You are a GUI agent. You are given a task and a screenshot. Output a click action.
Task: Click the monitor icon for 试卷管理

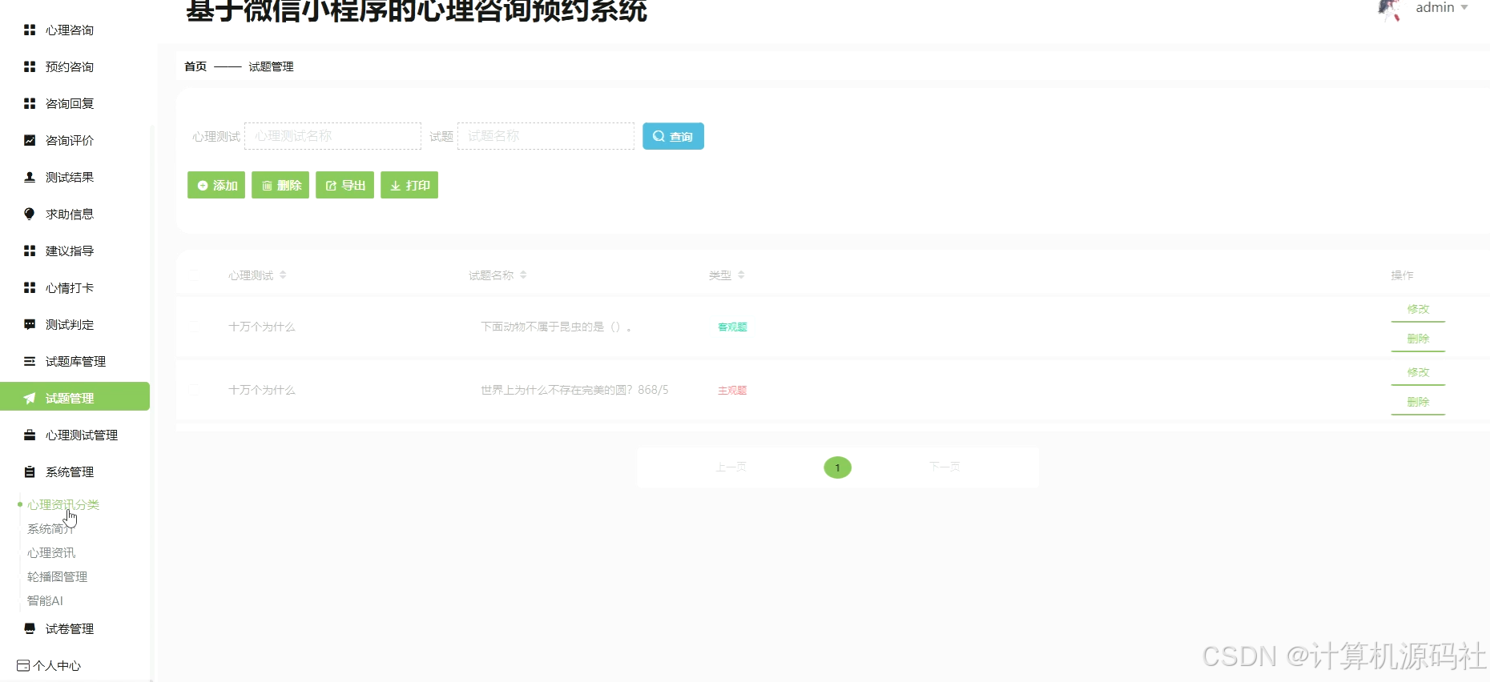(30, 628)
